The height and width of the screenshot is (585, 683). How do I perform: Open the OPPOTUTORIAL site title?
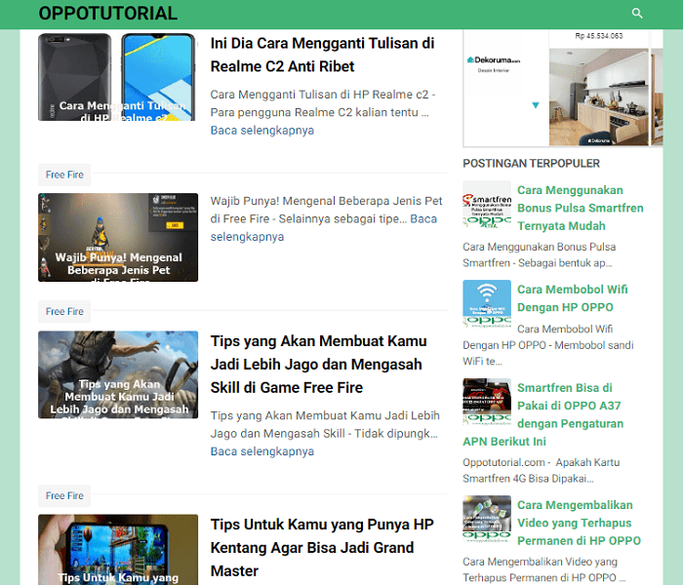click(x=107, y=13)
